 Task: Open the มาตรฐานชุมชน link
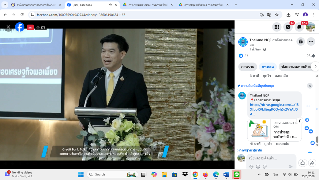coord(250,150)
